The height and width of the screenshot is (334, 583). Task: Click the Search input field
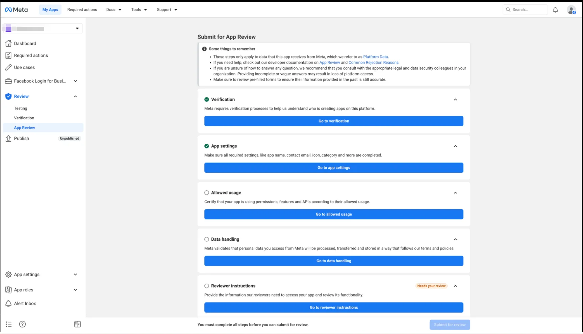tap(525, 10)
